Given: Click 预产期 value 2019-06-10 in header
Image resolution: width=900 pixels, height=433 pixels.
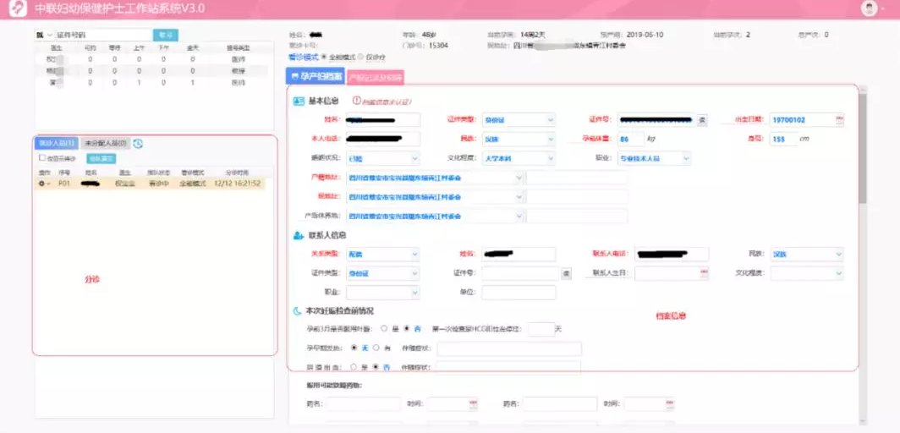Looking at the screenshot, I should 645,35.
